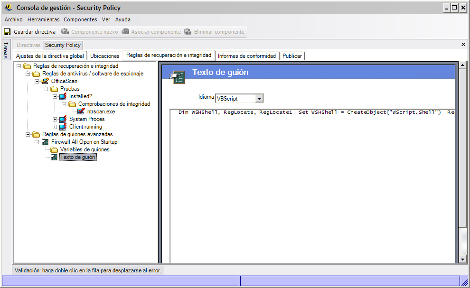Open the Componentes menu

pos(80,19)
